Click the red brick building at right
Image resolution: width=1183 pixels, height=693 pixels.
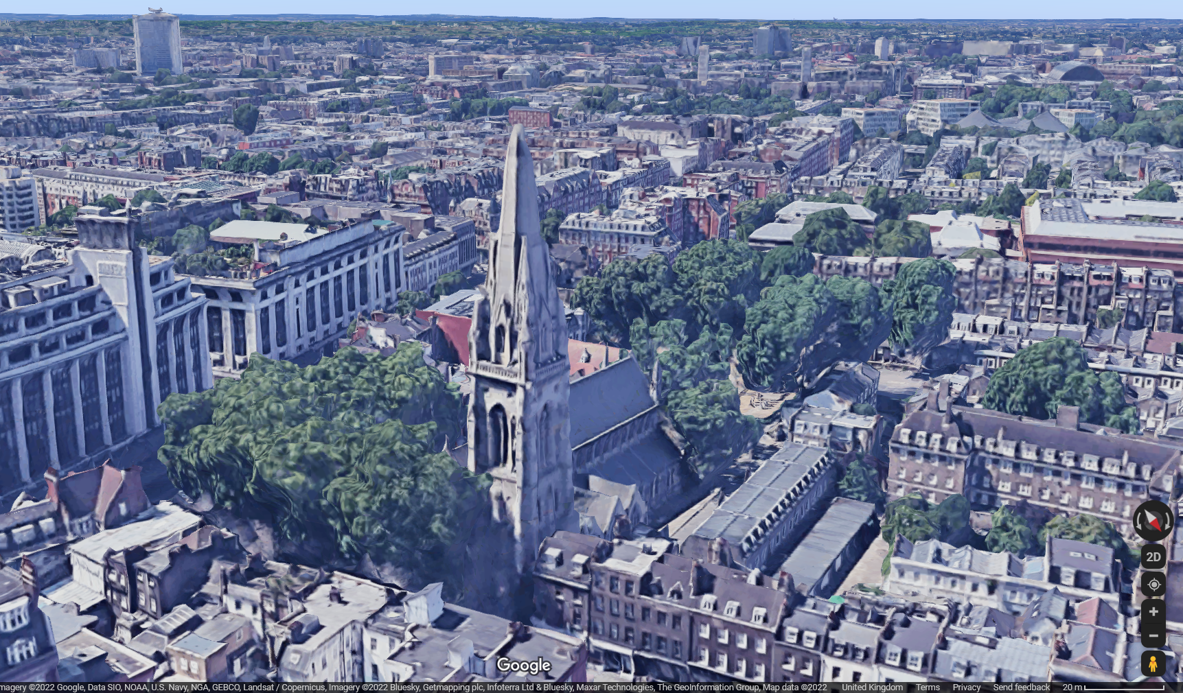(1101, 233)
